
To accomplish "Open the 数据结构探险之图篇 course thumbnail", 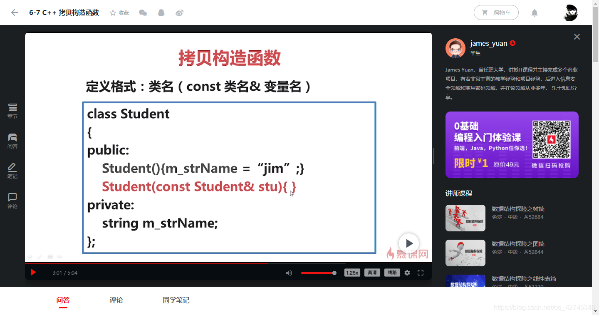I will point(465,253).
